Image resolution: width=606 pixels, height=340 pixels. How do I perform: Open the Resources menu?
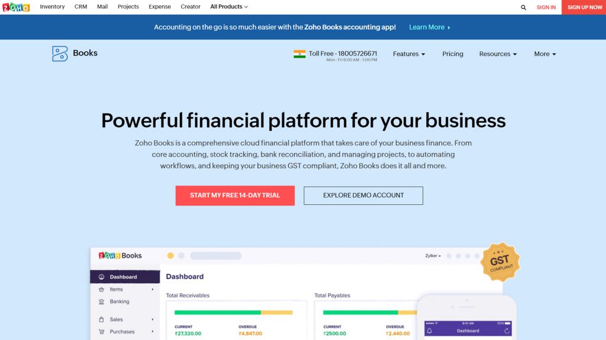(497, 54)
